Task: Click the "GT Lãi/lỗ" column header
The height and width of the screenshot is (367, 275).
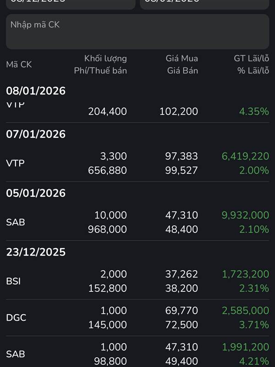Action: [x=251, y=58]
